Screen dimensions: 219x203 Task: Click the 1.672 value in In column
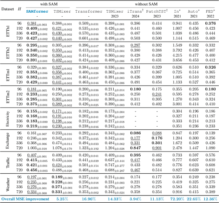pyautogui.click(x=177, y=143)
